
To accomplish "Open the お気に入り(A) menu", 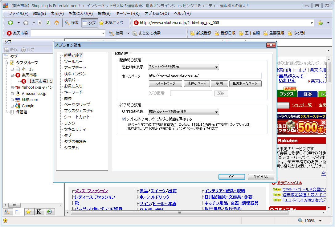I will point(80,14).
